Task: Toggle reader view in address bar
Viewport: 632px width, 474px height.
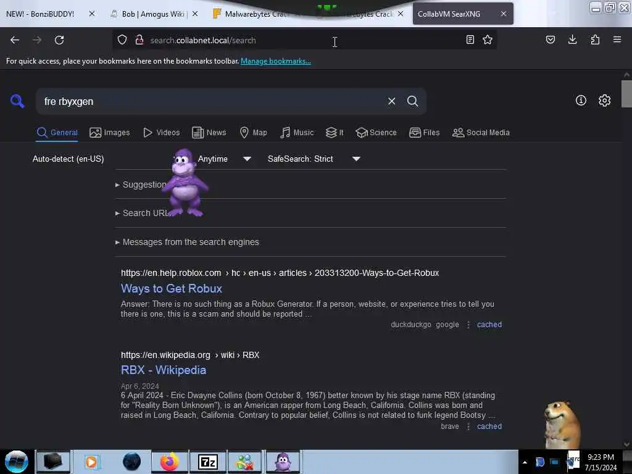Action: coord(470,39)
